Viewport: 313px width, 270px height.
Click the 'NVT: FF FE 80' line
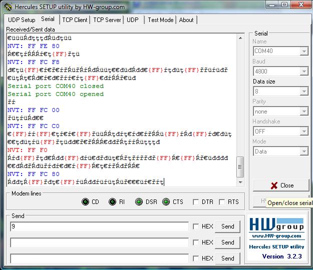point(34,46)
